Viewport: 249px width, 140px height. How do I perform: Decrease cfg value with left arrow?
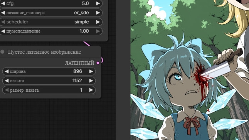tap(3, 3)
